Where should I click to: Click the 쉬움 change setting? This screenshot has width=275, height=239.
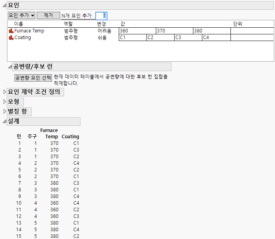coord(102,37)
